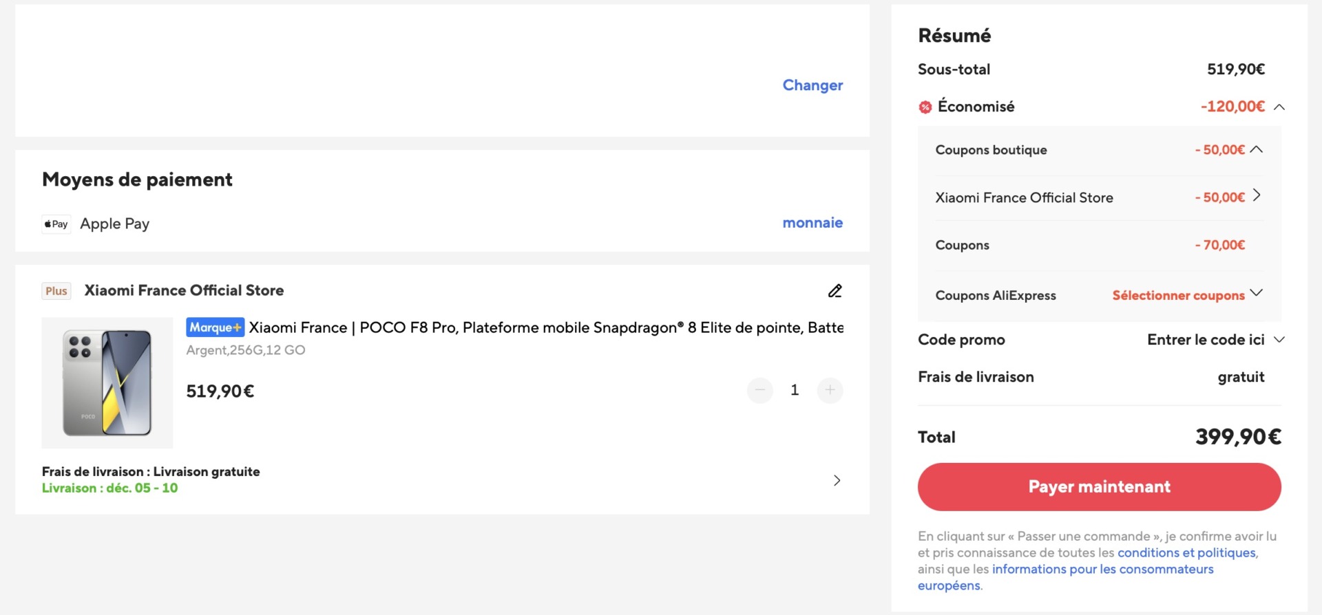
Task: Click the Argent,256G,12 GO variant text
Action: coord(246,350)
